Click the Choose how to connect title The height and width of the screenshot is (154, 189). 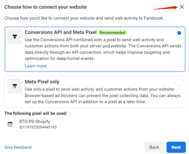click(x=46, y=7)
